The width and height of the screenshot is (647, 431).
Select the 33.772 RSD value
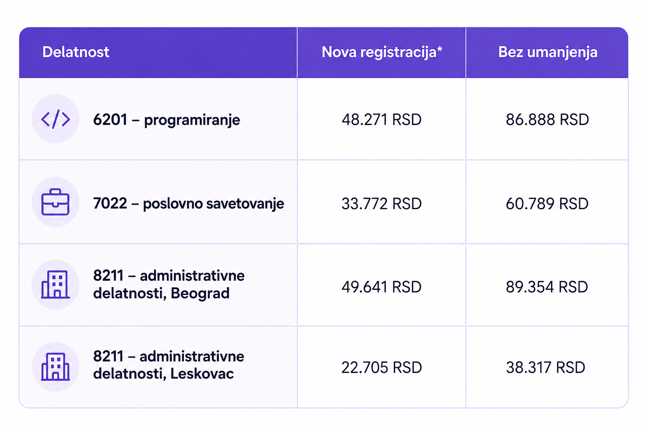[x=382, y=204]
